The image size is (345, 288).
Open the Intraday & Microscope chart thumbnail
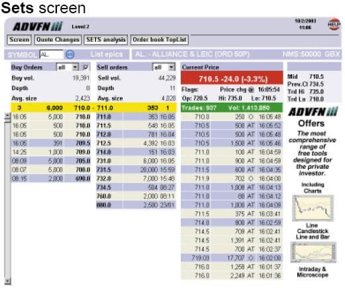(313, 252)
